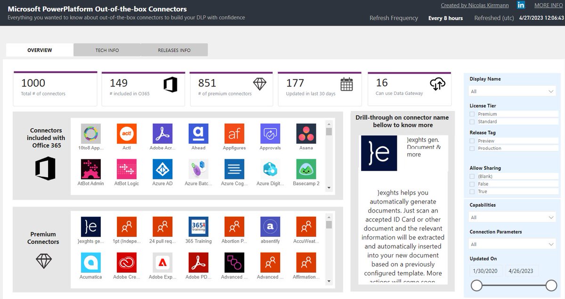Click the Updated On slider start handle
Viewport: 565px width, 299px height.
(x=477, y=285)
